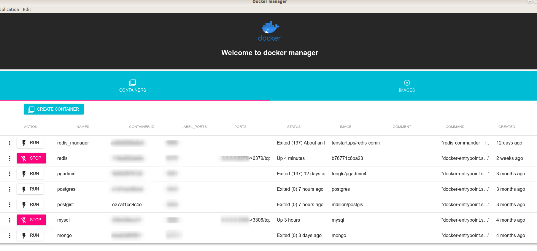
Task: Select the mongo container name
Action: (x=64, y=236)
